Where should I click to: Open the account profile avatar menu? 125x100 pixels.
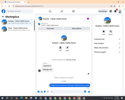click(120, 11)
